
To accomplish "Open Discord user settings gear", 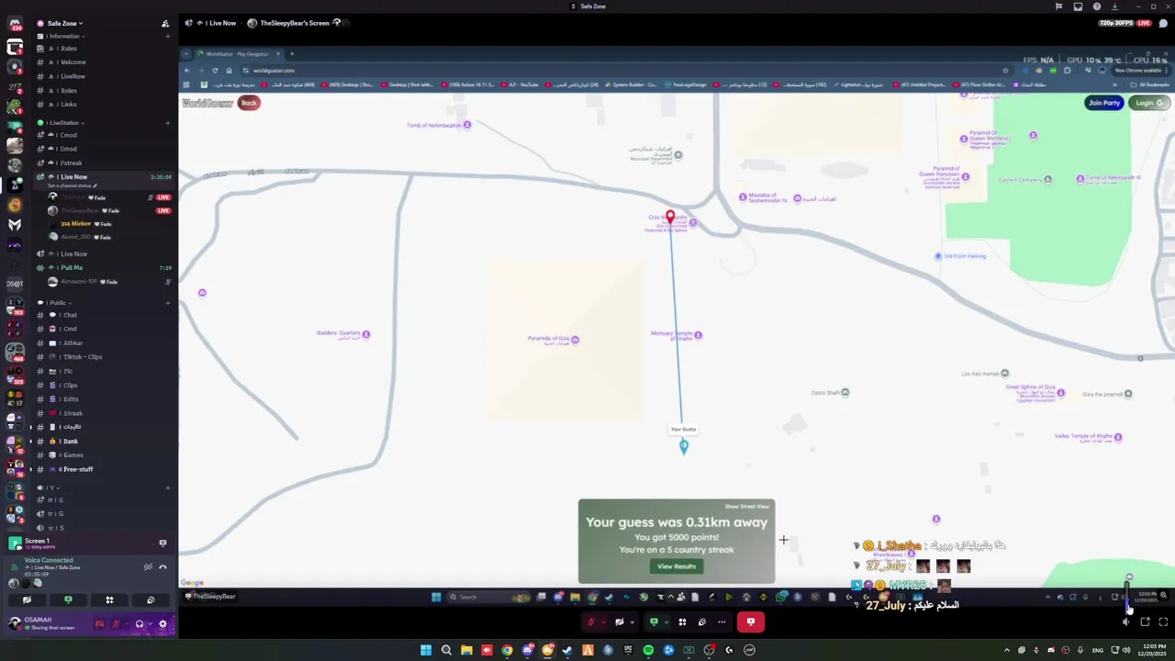I will pyautogui.click(x=162, y=624).
